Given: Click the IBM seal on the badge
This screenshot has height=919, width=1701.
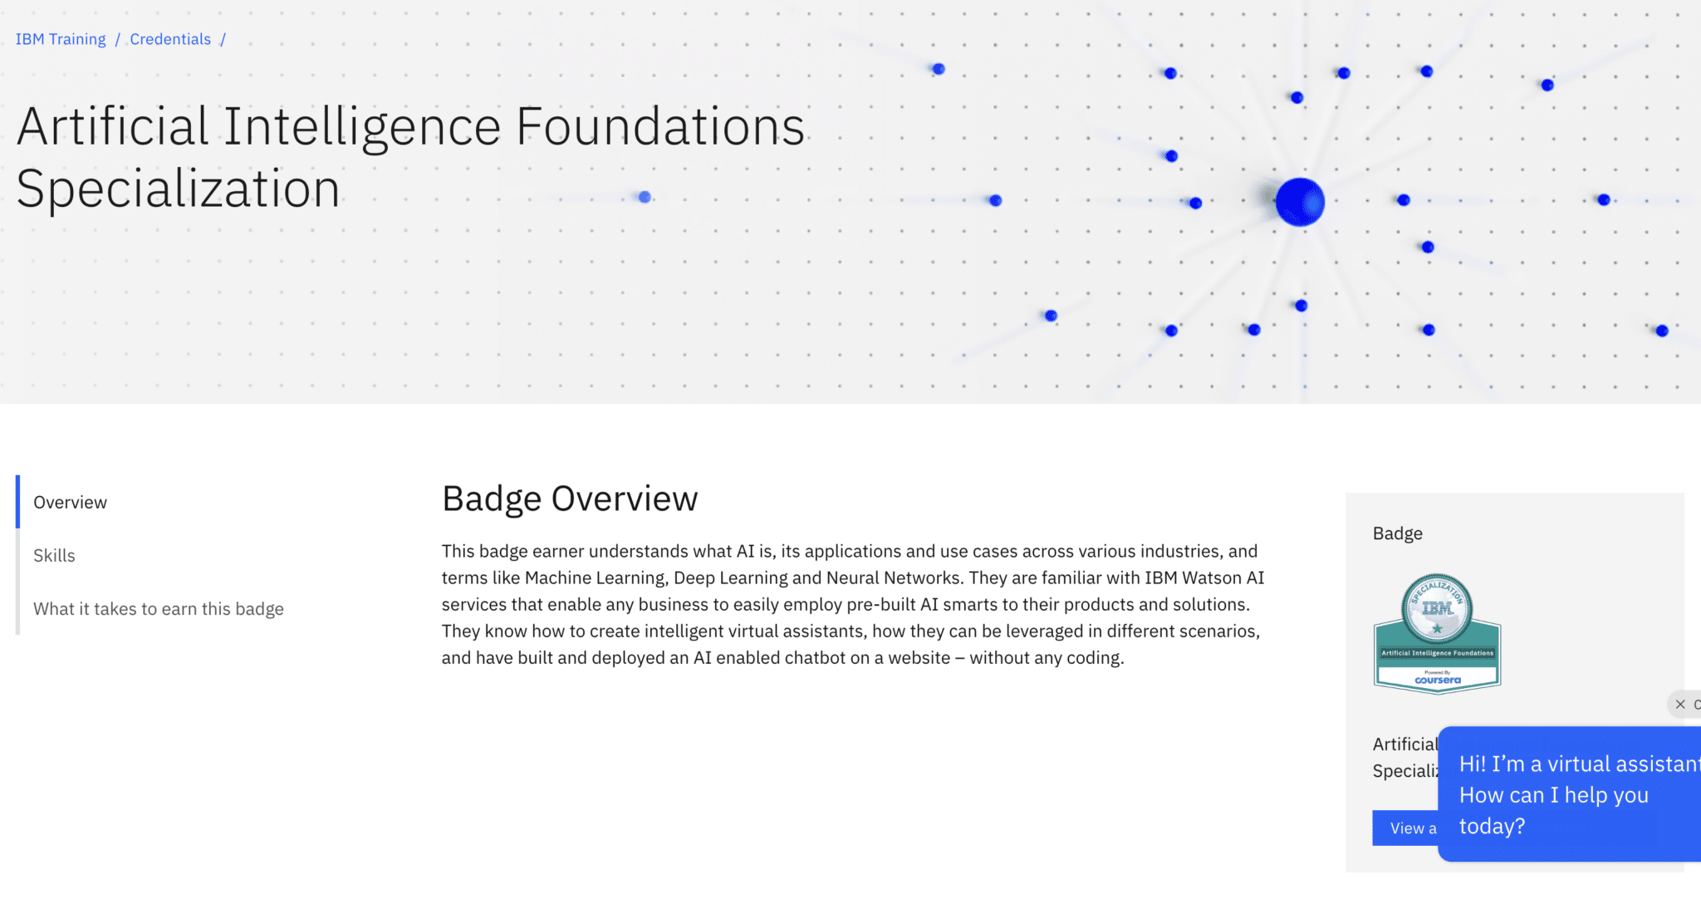Looking at the screenshot, I should click(x=1437, y=608).
